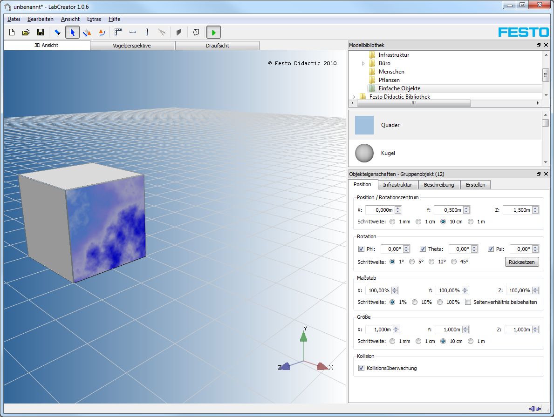Screen dimensions: 554x417
Task: Click the horizontal ruler measurement icon
Action: [x=133, y=32]
